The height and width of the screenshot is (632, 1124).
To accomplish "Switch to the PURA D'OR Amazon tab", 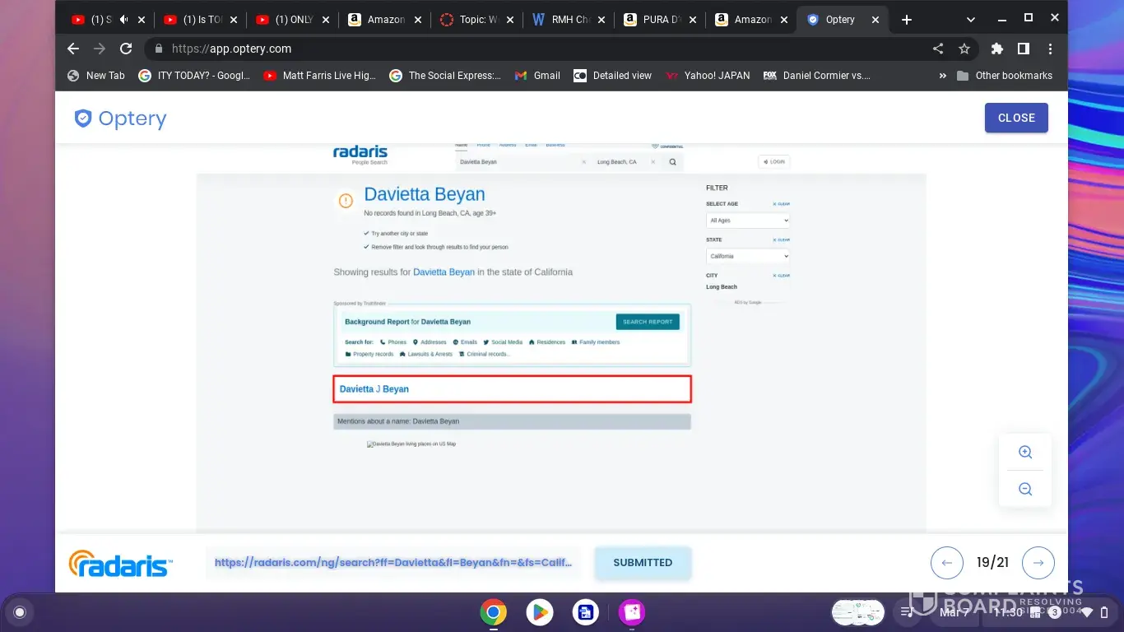I will point(656,20).
